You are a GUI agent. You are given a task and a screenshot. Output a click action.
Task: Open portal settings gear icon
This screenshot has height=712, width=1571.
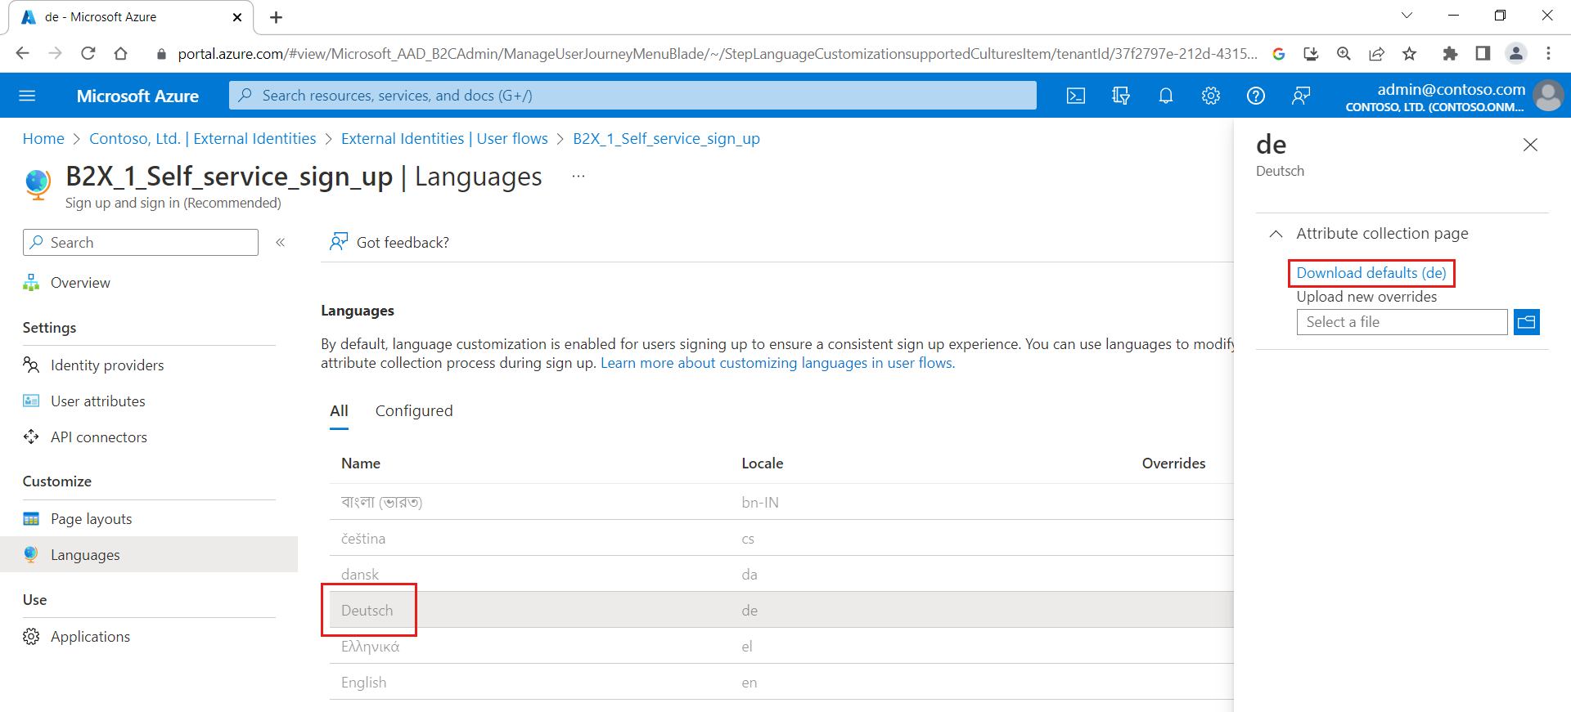click(x=1211, y=96)
